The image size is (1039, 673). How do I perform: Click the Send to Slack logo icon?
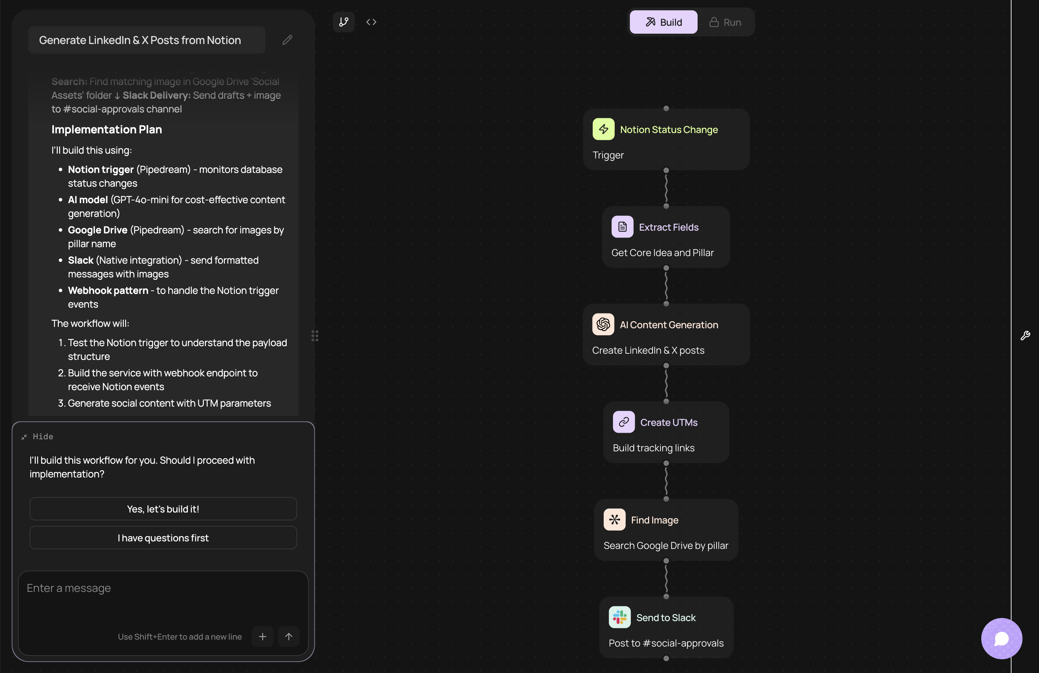point(620,617)
